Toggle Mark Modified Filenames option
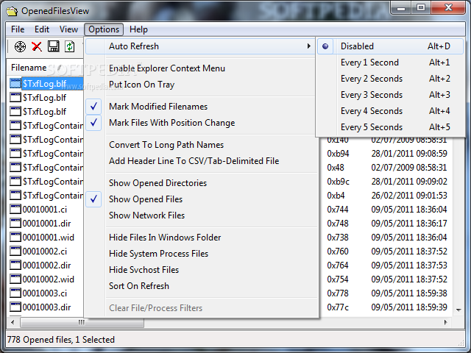 [201, 107]
